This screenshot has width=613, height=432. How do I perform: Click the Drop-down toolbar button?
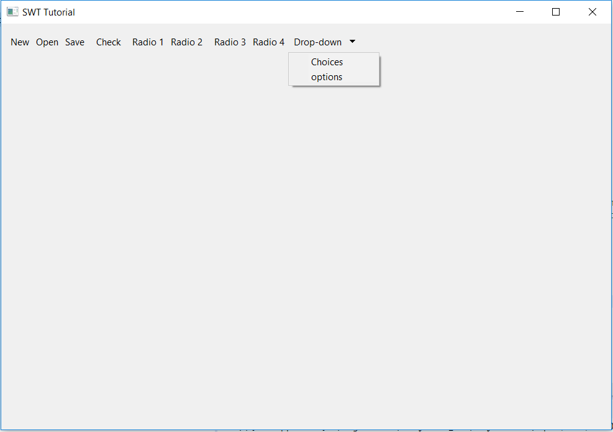[317, 42]
